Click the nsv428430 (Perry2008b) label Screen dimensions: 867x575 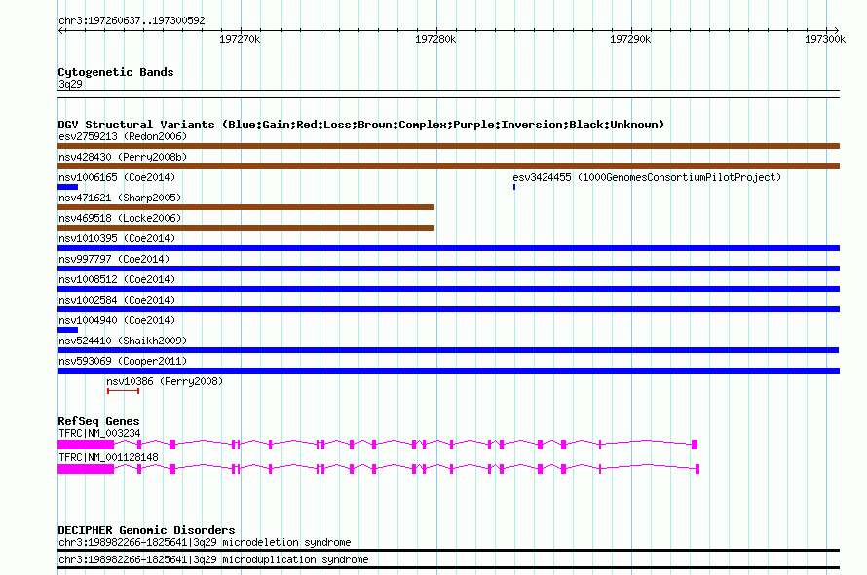tap(123, 157)
